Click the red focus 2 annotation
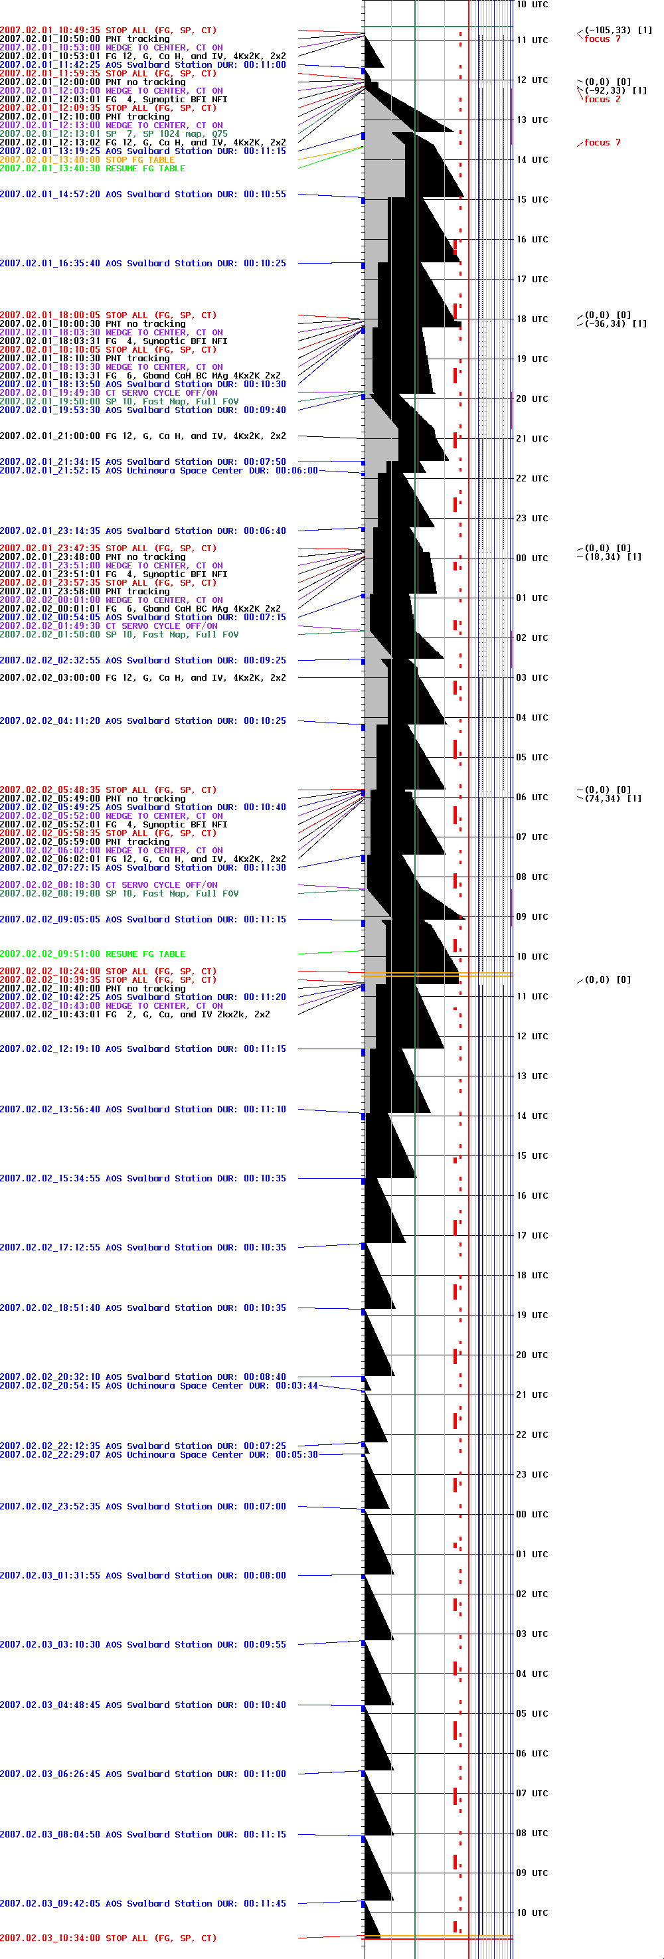 click(x=602, y=100)
